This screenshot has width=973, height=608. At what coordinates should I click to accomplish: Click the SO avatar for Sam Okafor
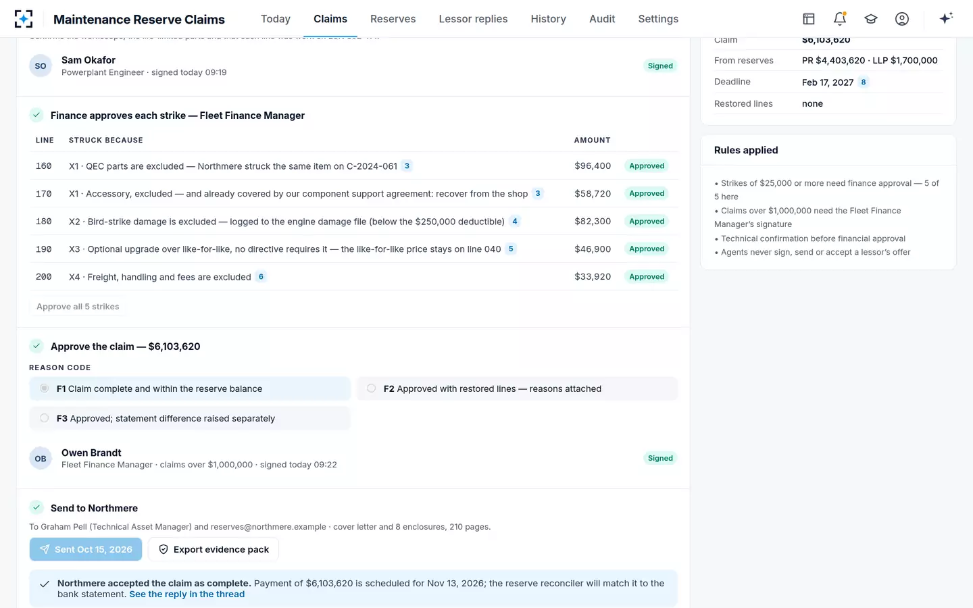41,66
